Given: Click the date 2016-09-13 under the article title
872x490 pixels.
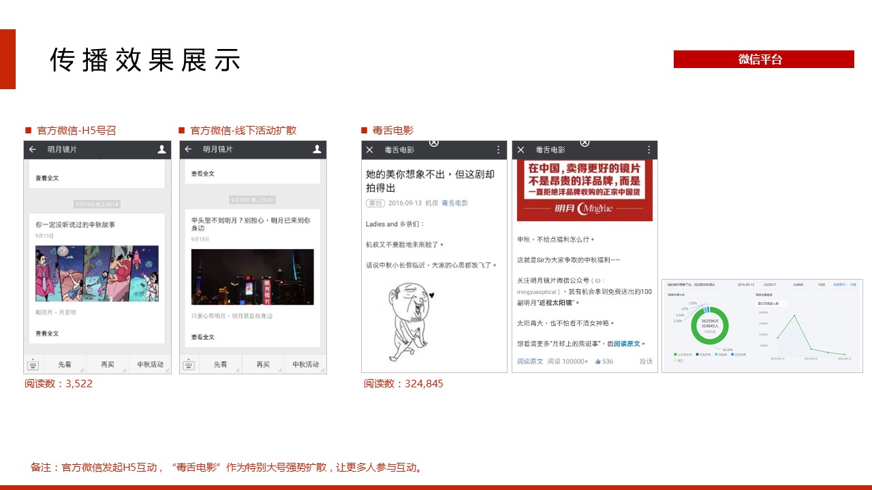Looking at the screenshot, I should click(x=403, y=203).
